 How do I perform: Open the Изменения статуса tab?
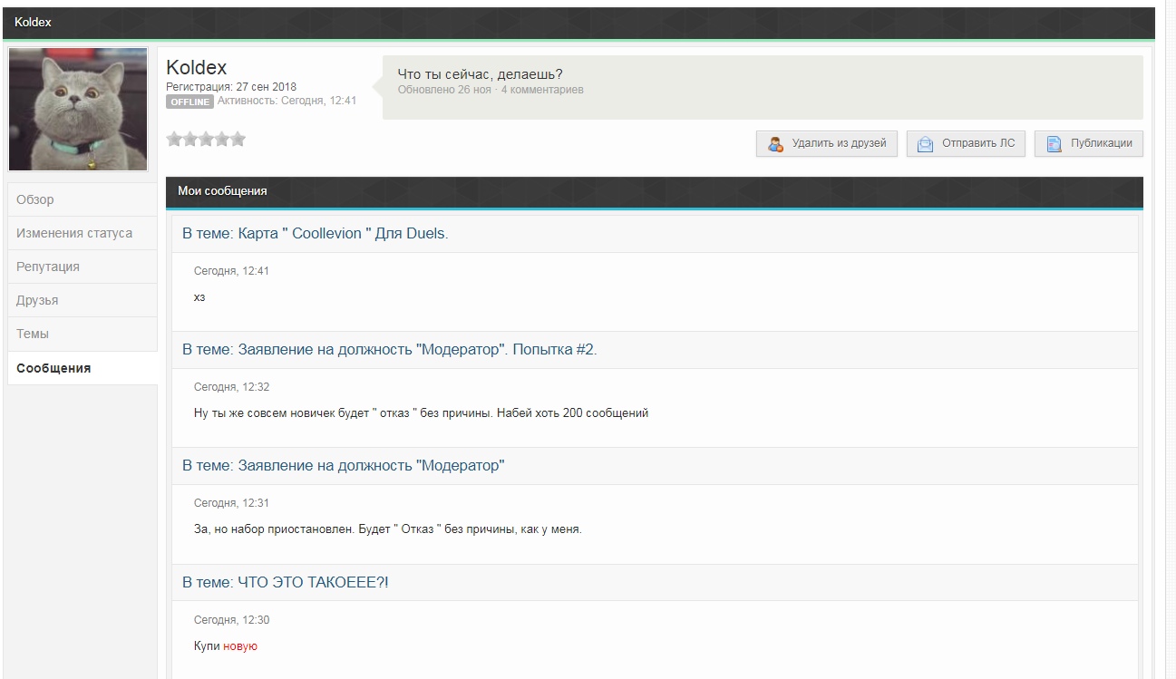(x=83, y=233)
